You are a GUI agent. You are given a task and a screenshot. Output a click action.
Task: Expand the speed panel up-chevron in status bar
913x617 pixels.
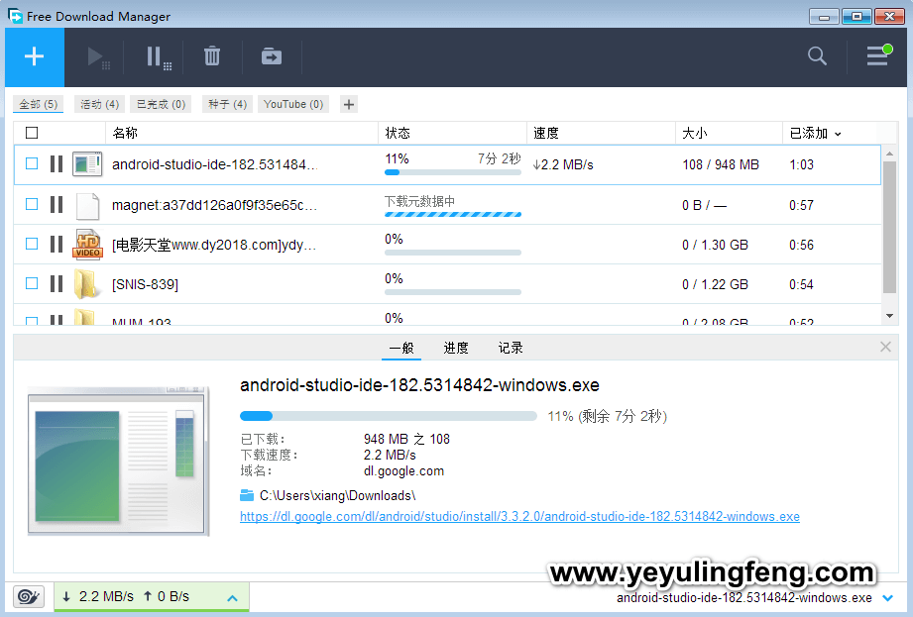[x=232, y=598]
